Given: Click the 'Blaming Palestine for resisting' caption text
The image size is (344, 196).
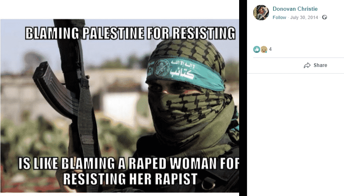Looking at the screenshot, I should [130, 33].
